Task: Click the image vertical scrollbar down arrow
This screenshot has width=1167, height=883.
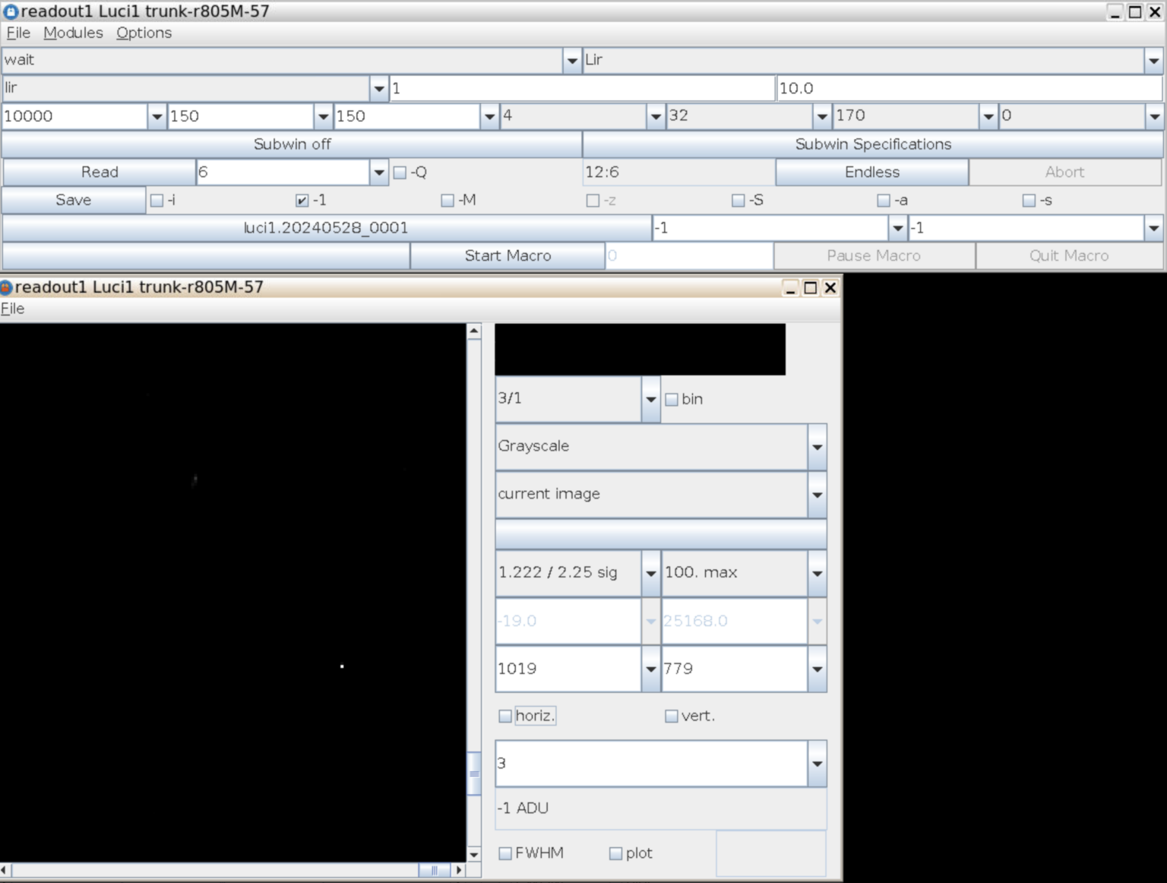Action: [x=474, y=854]
